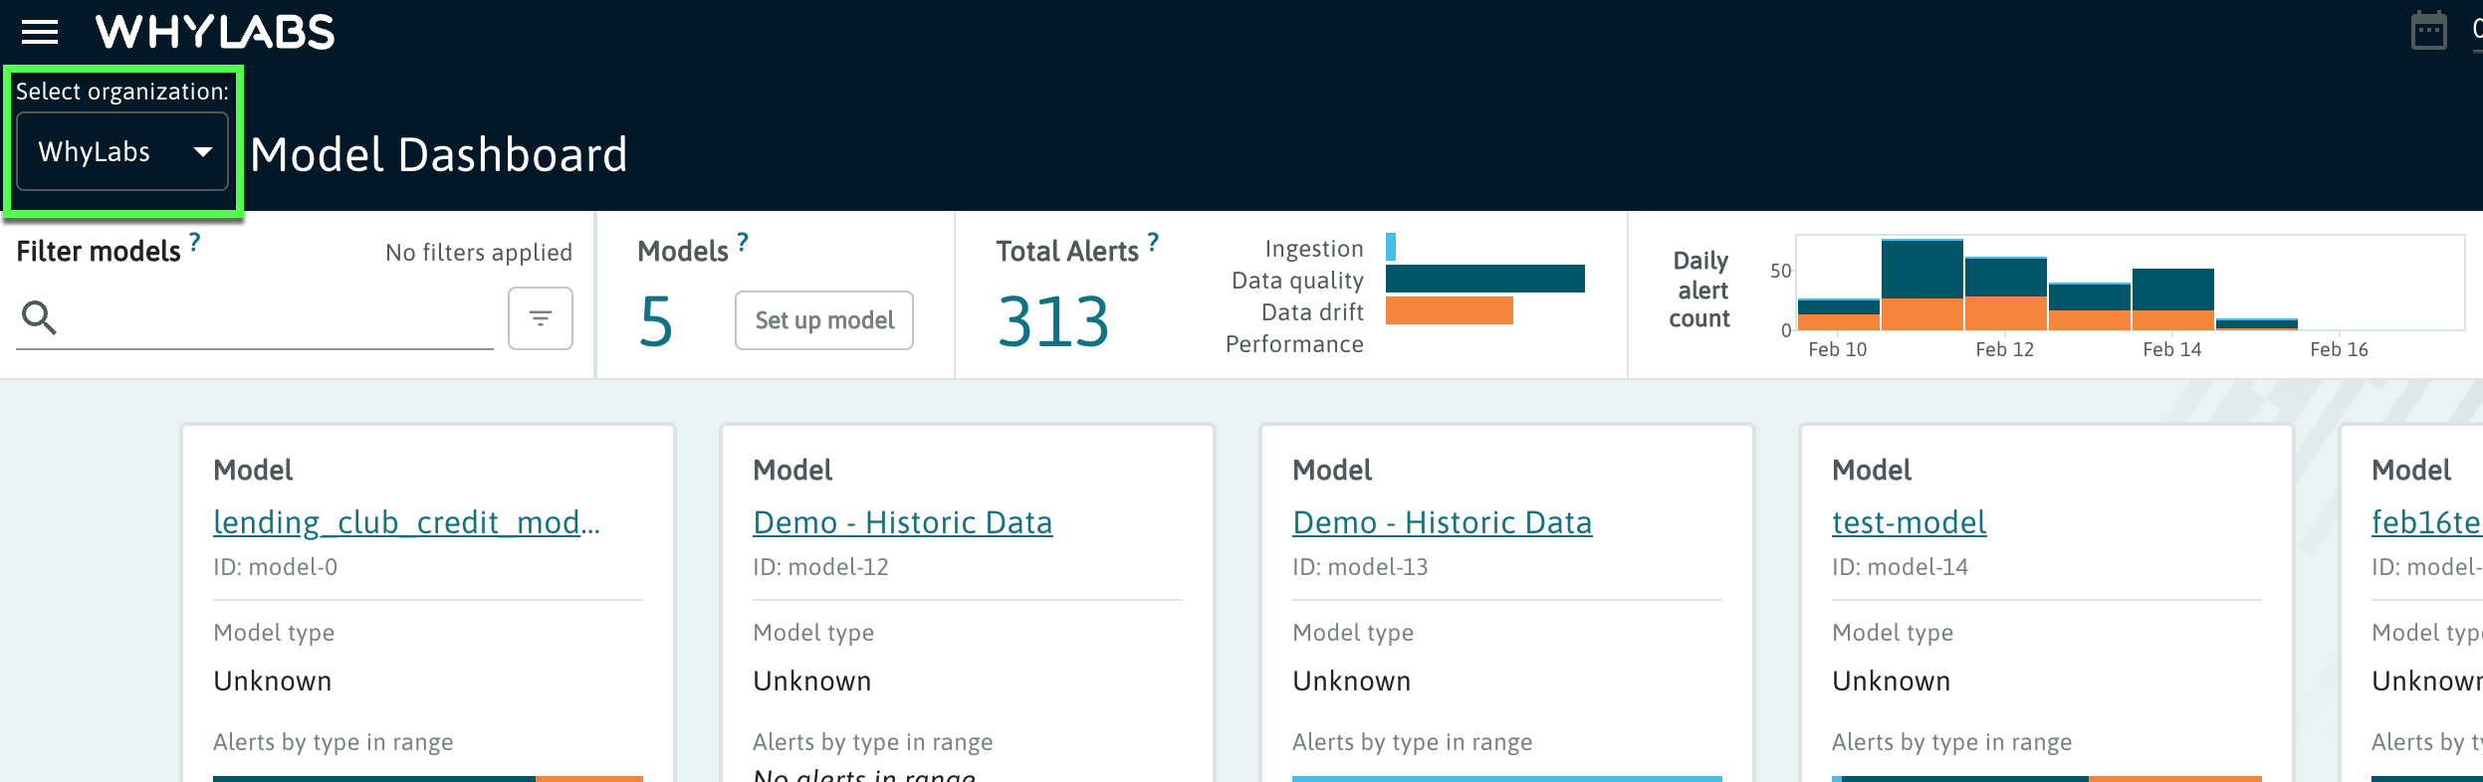Click the WhyLabs logo

click(215, 32)
